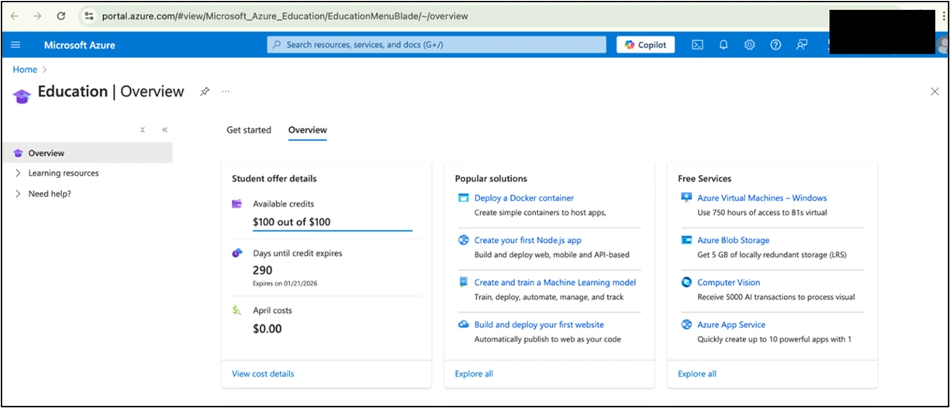Open portal settings gear
This screenshot has height=408, width=950.
[x=749, y=45]
